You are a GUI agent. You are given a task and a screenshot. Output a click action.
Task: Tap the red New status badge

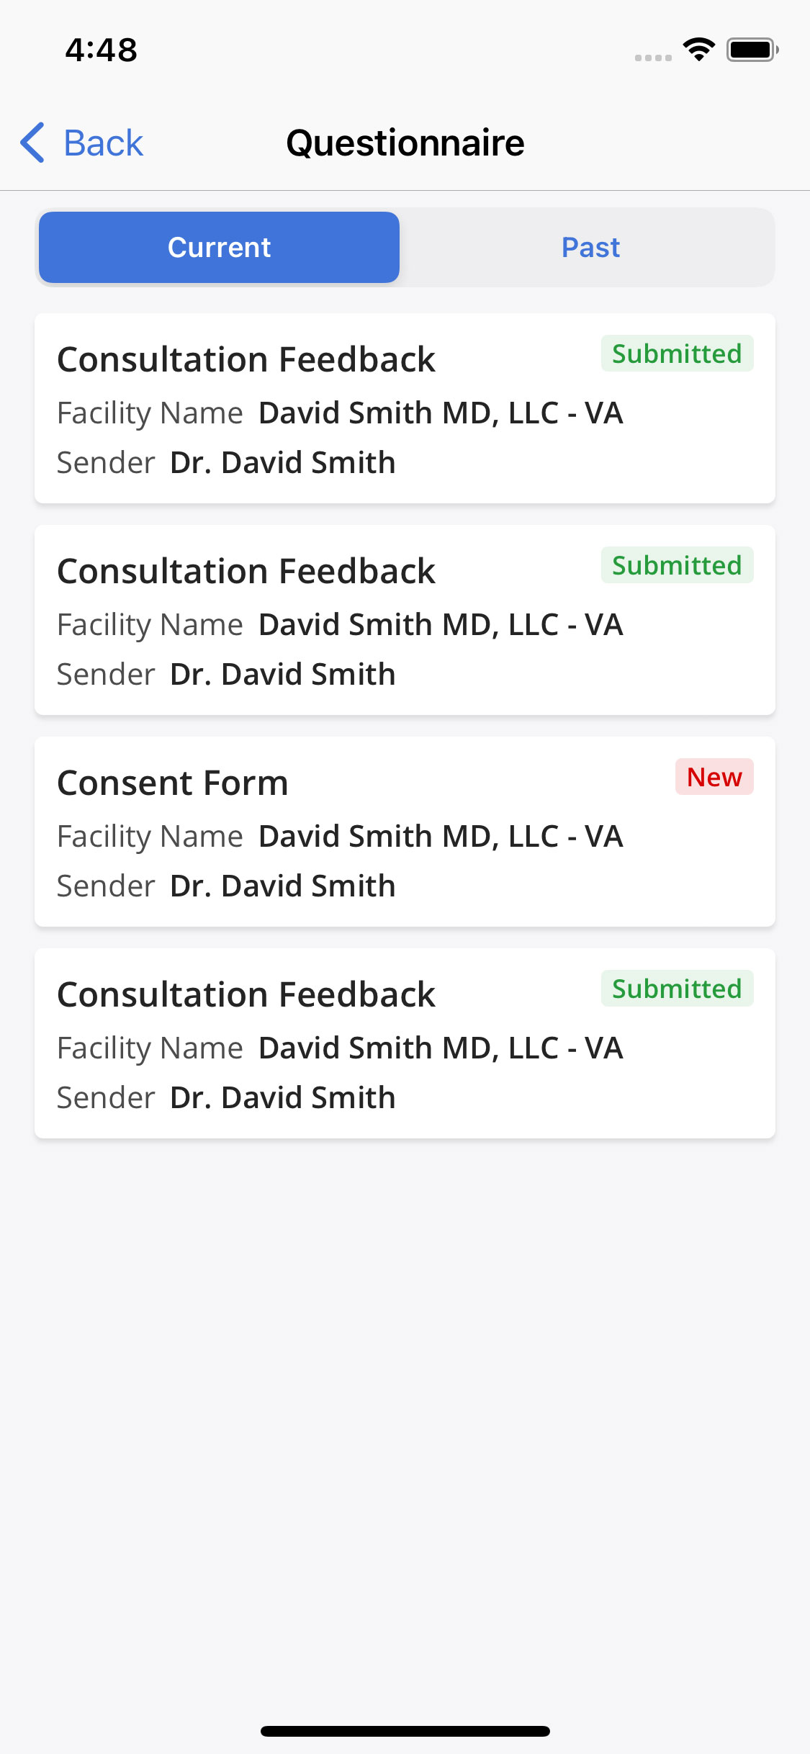point(714,777)
